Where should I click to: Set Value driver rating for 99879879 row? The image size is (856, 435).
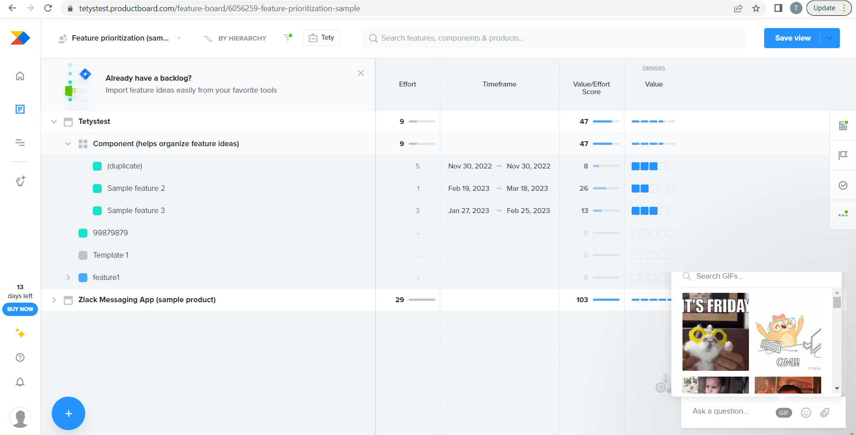[653, 233]
